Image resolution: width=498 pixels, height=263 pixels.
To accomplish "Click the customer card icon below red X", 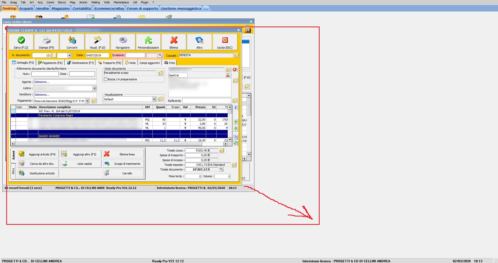I will click(x=228, y=75).
